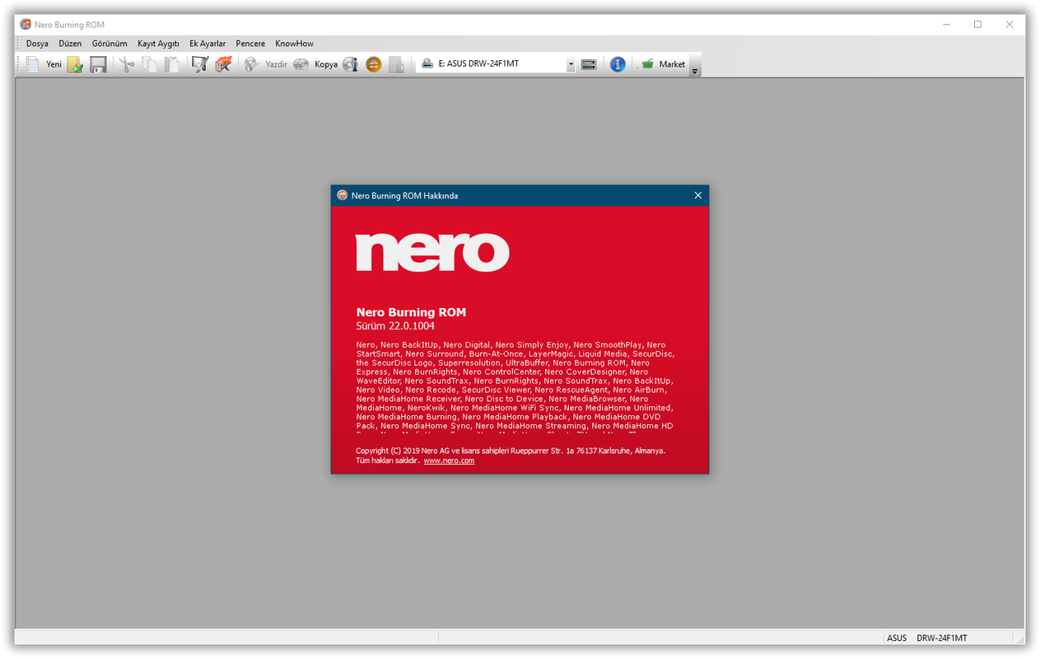The width and height of the screenshot is (1040, 659).
Task: Click the Nero Burning ROM heading in dialog
Action: (x=411, y=312)
